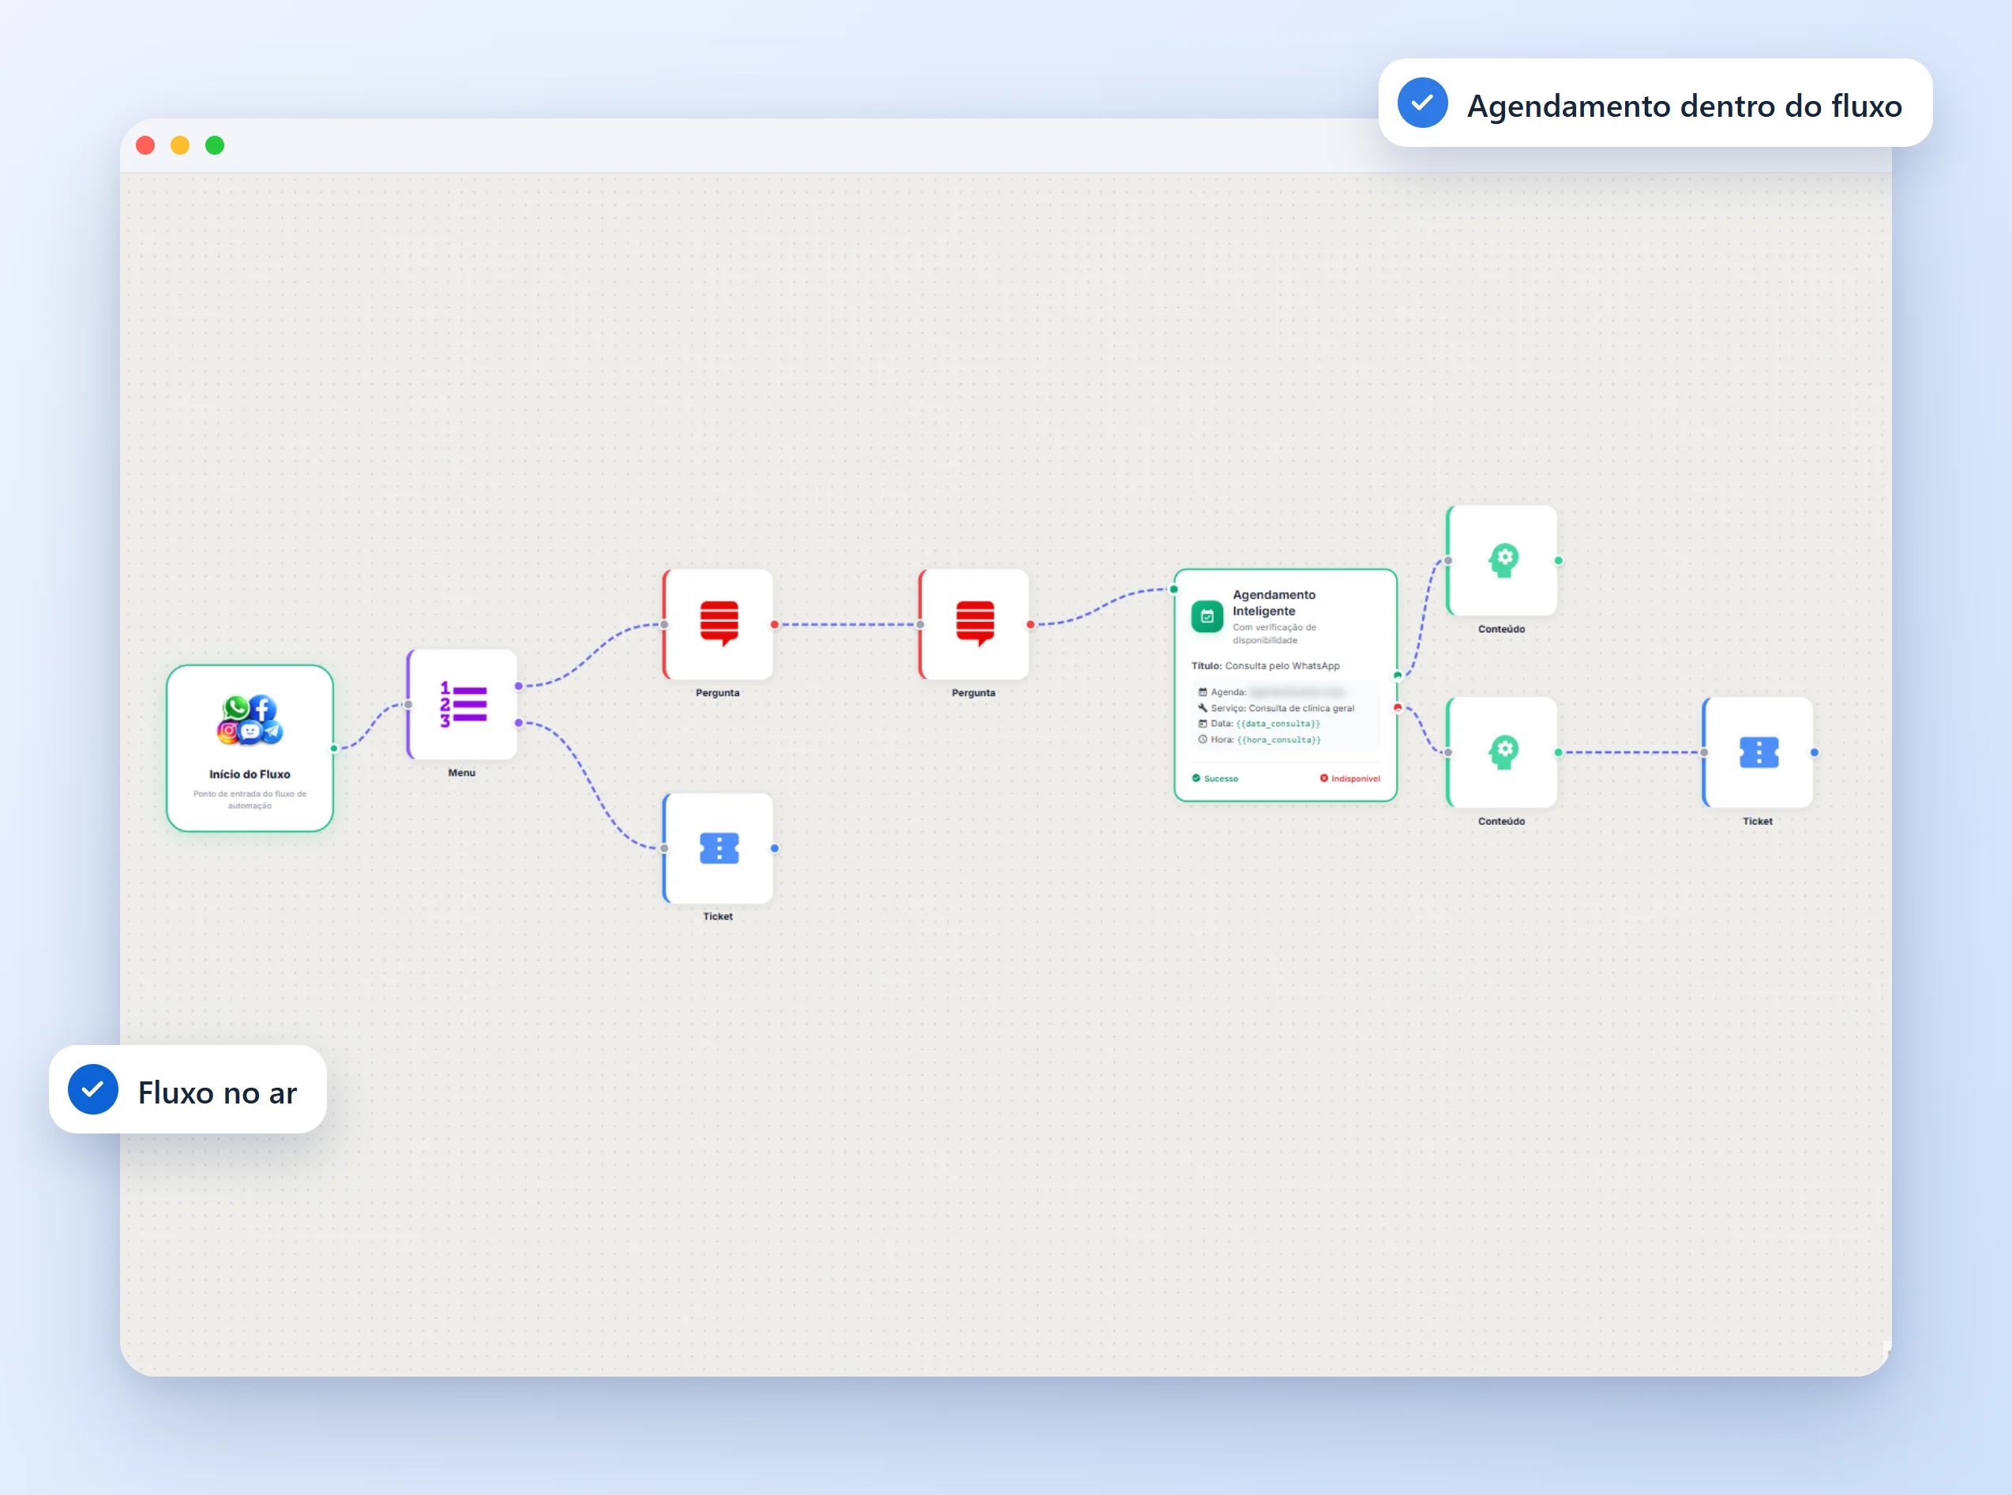Click the green Sucesso check icon

click(x=1196, y=778)
